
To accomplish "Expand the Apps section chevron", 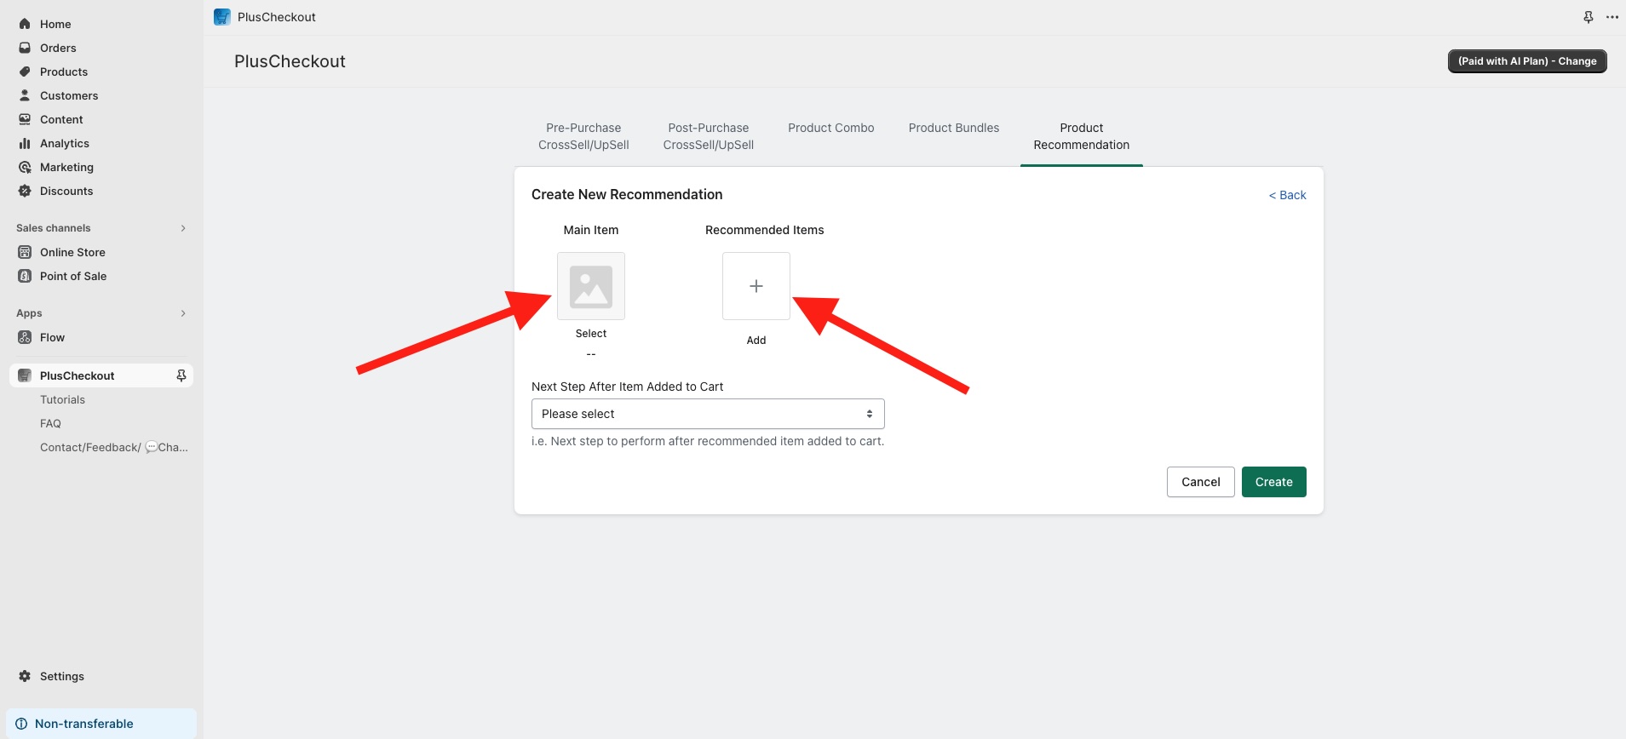I will 183,313.
